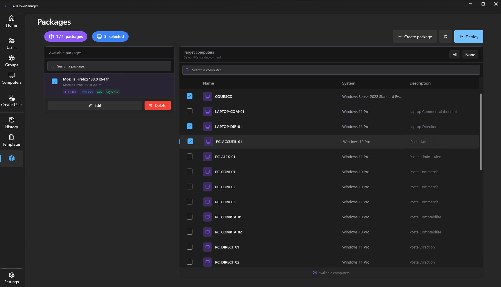
Task: Click the refresh icon next to Create package
Action: click(x=445, y=36)
